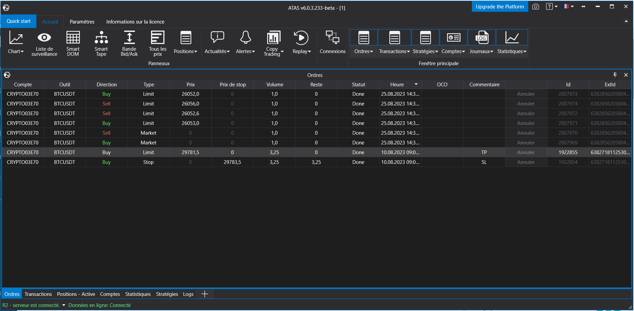Click Annuler for order 2007969

click(526, 143)
